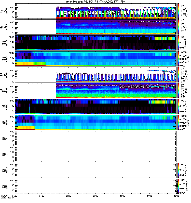Click the 'the fff 2' axis label
The height and width of the screenshot is (203, 191).
[5, 154]
